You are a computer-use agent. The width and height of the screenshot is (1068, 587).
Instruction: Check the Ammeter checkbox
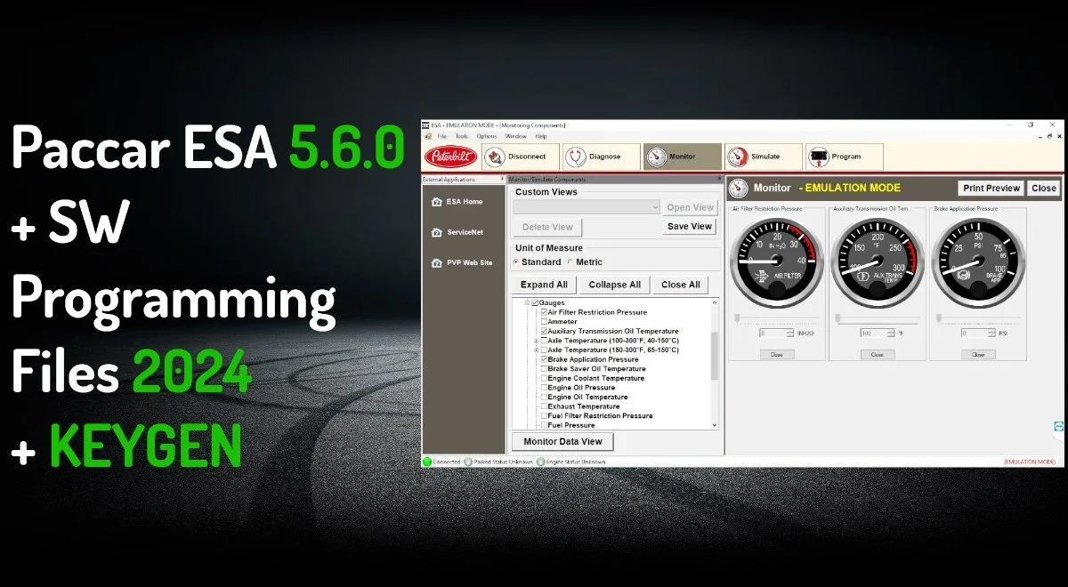pyautogui.click(x=544, y=322)
